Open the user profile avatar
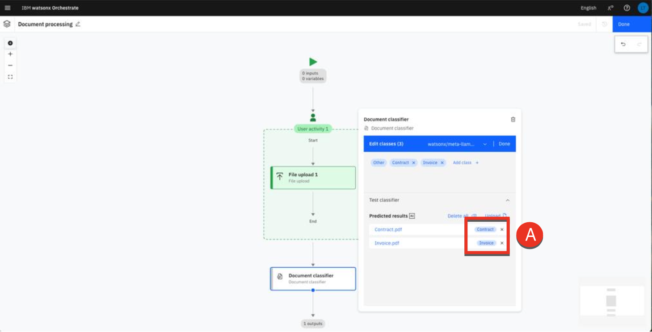This screenshot has width=652, height=332. click(643, 8)
